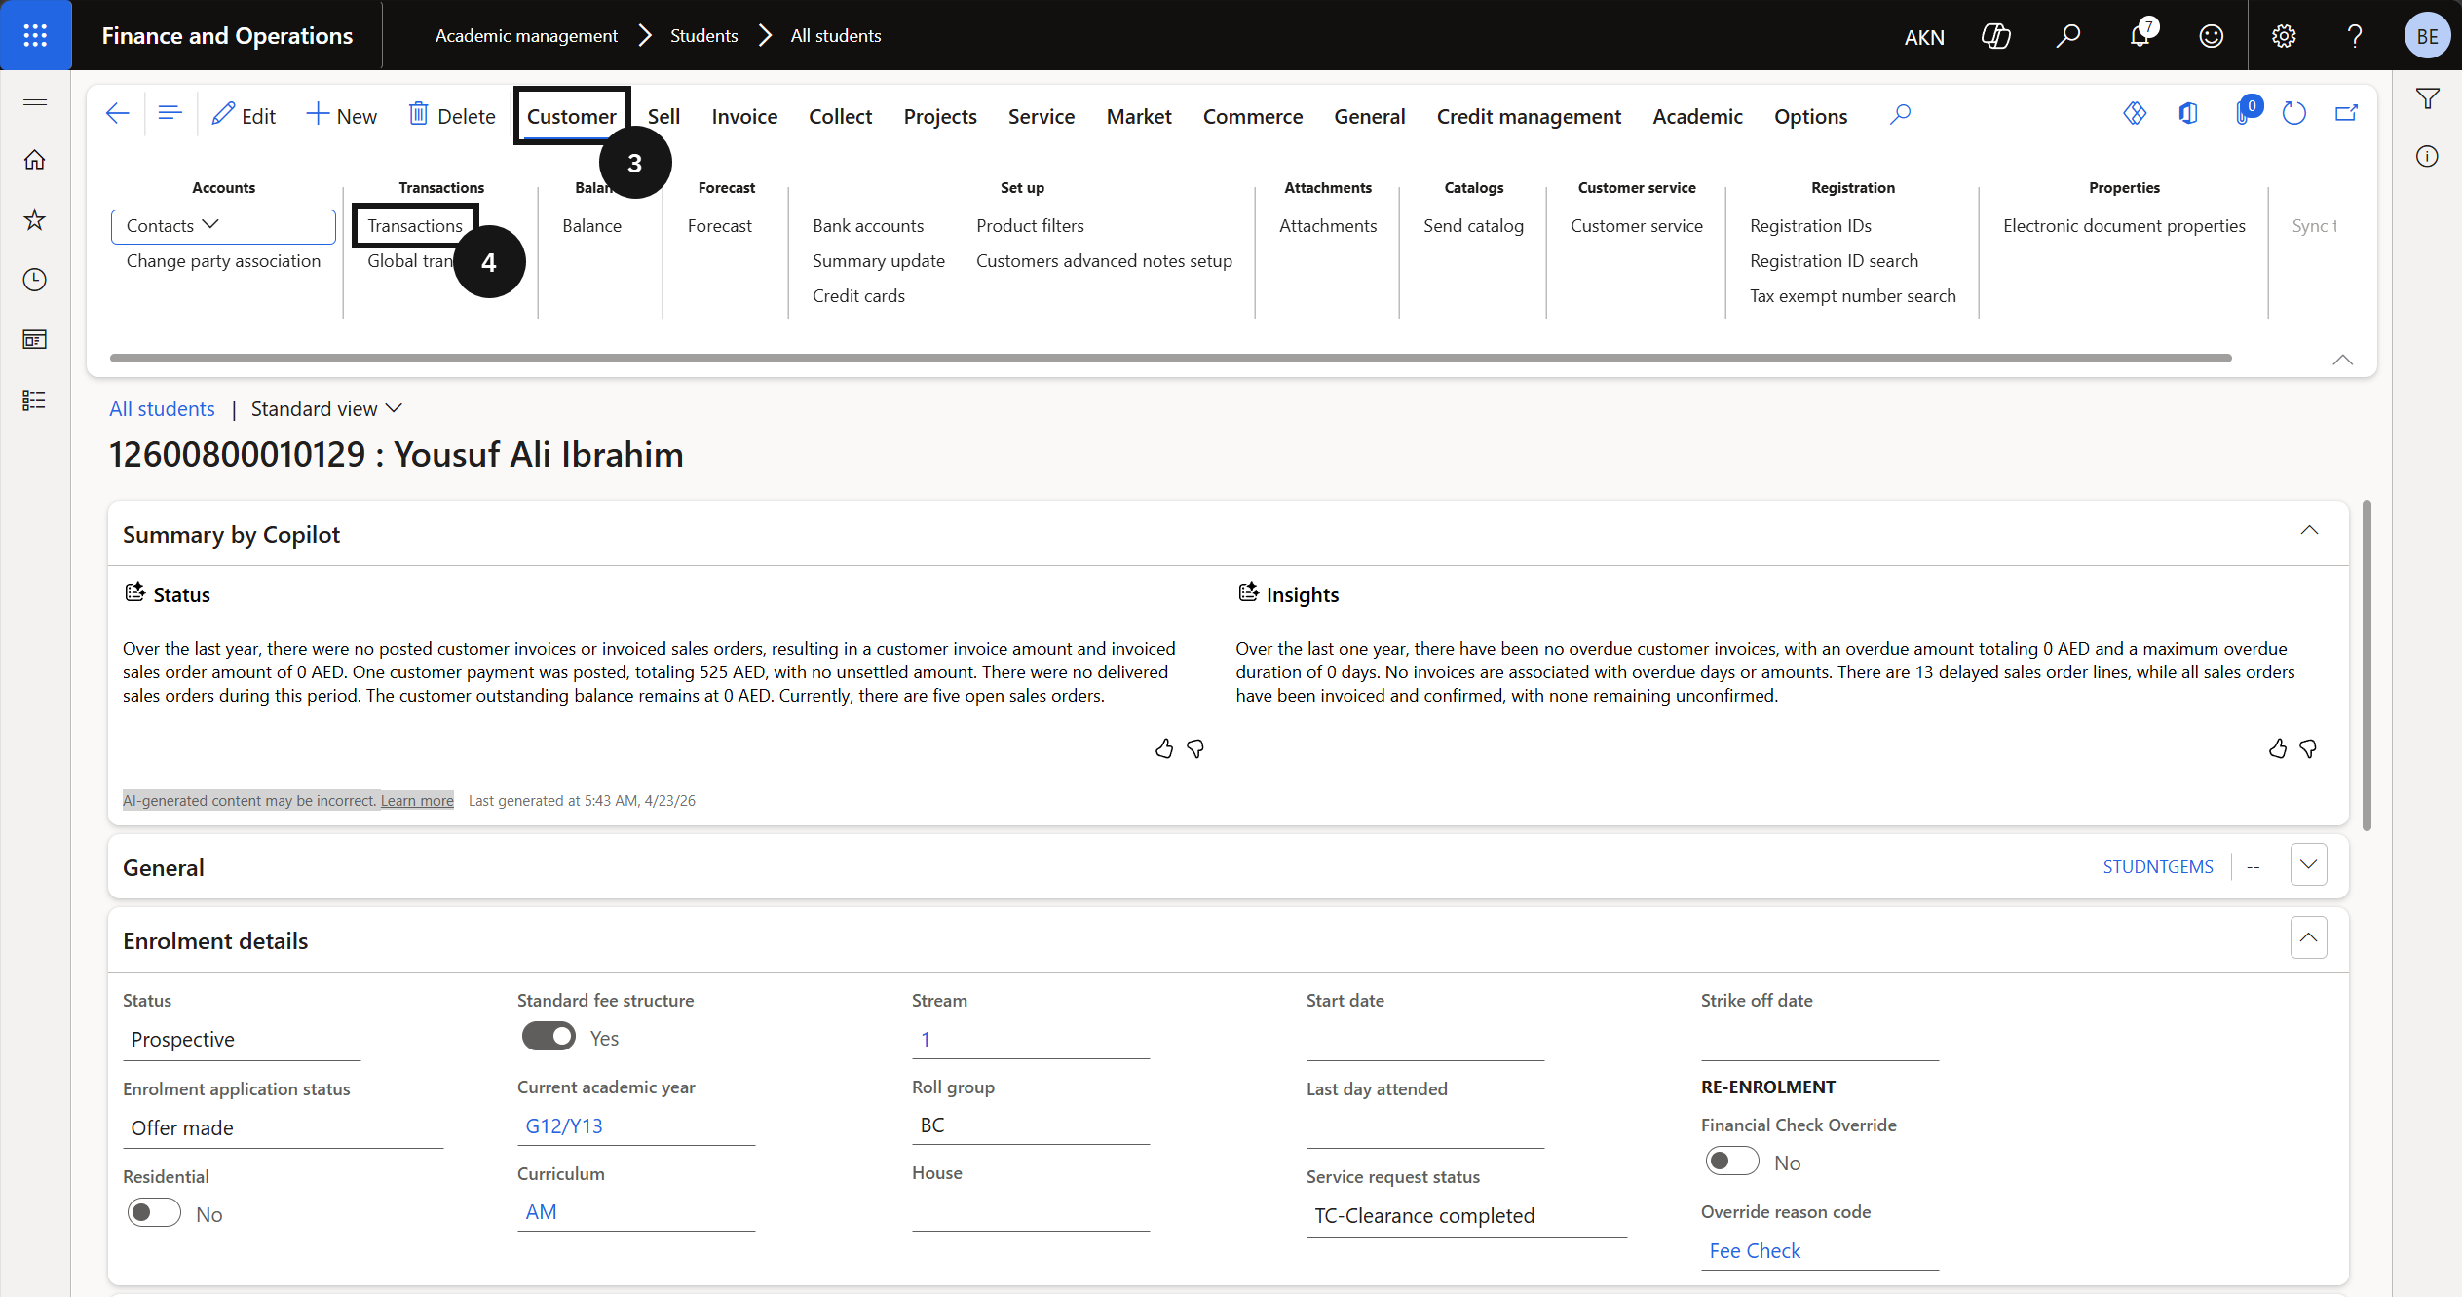Collapse the action pane ribbon chevron
The height and width of the screenshot is (1297, 2462).
click(2342, 360)
